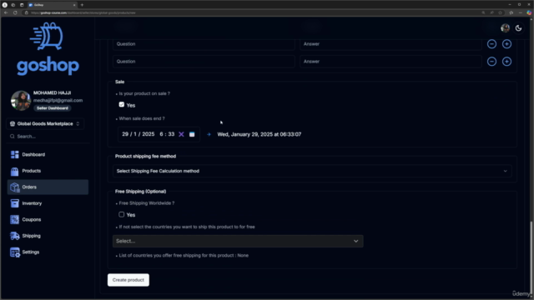The image size is (534, 300).
Task: Click the browser back button
Action: pos(6,12)
